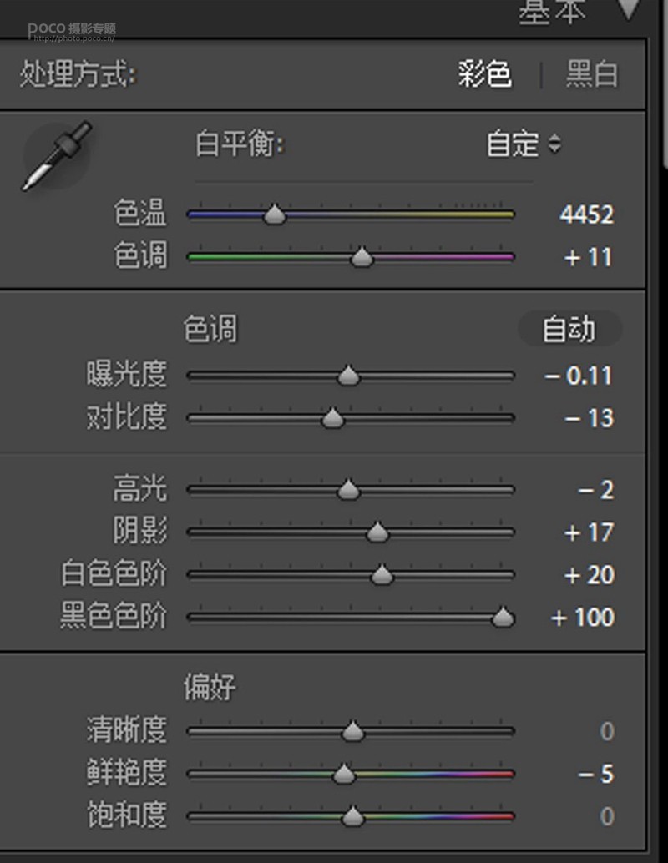Screen dimensions: 668x863
Task: Click the 曝光度 value field -0.11
Action: (x=579, y=376)
